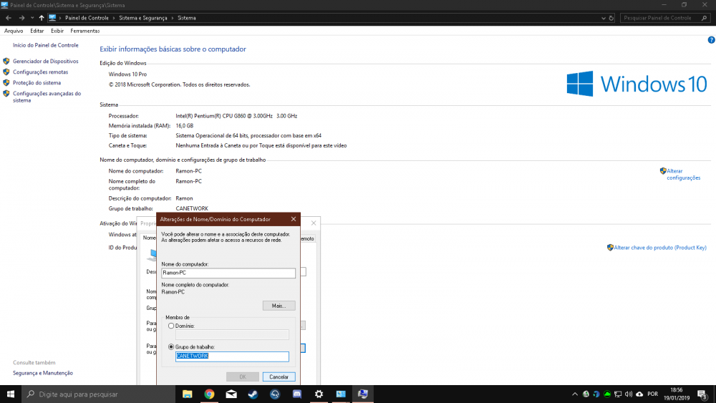Launch Discord from the taskbar
Screen dimensions: 716x403
(x=297, y=394)
